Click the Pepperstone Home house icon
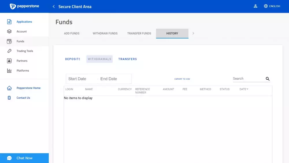The image size is (289, 163). (x=9, y=88)
